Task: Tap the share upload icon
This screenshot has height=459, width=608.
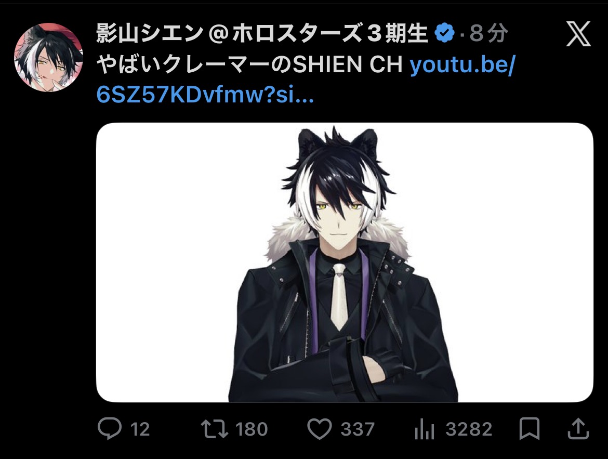Action: [x=578, y=428]
